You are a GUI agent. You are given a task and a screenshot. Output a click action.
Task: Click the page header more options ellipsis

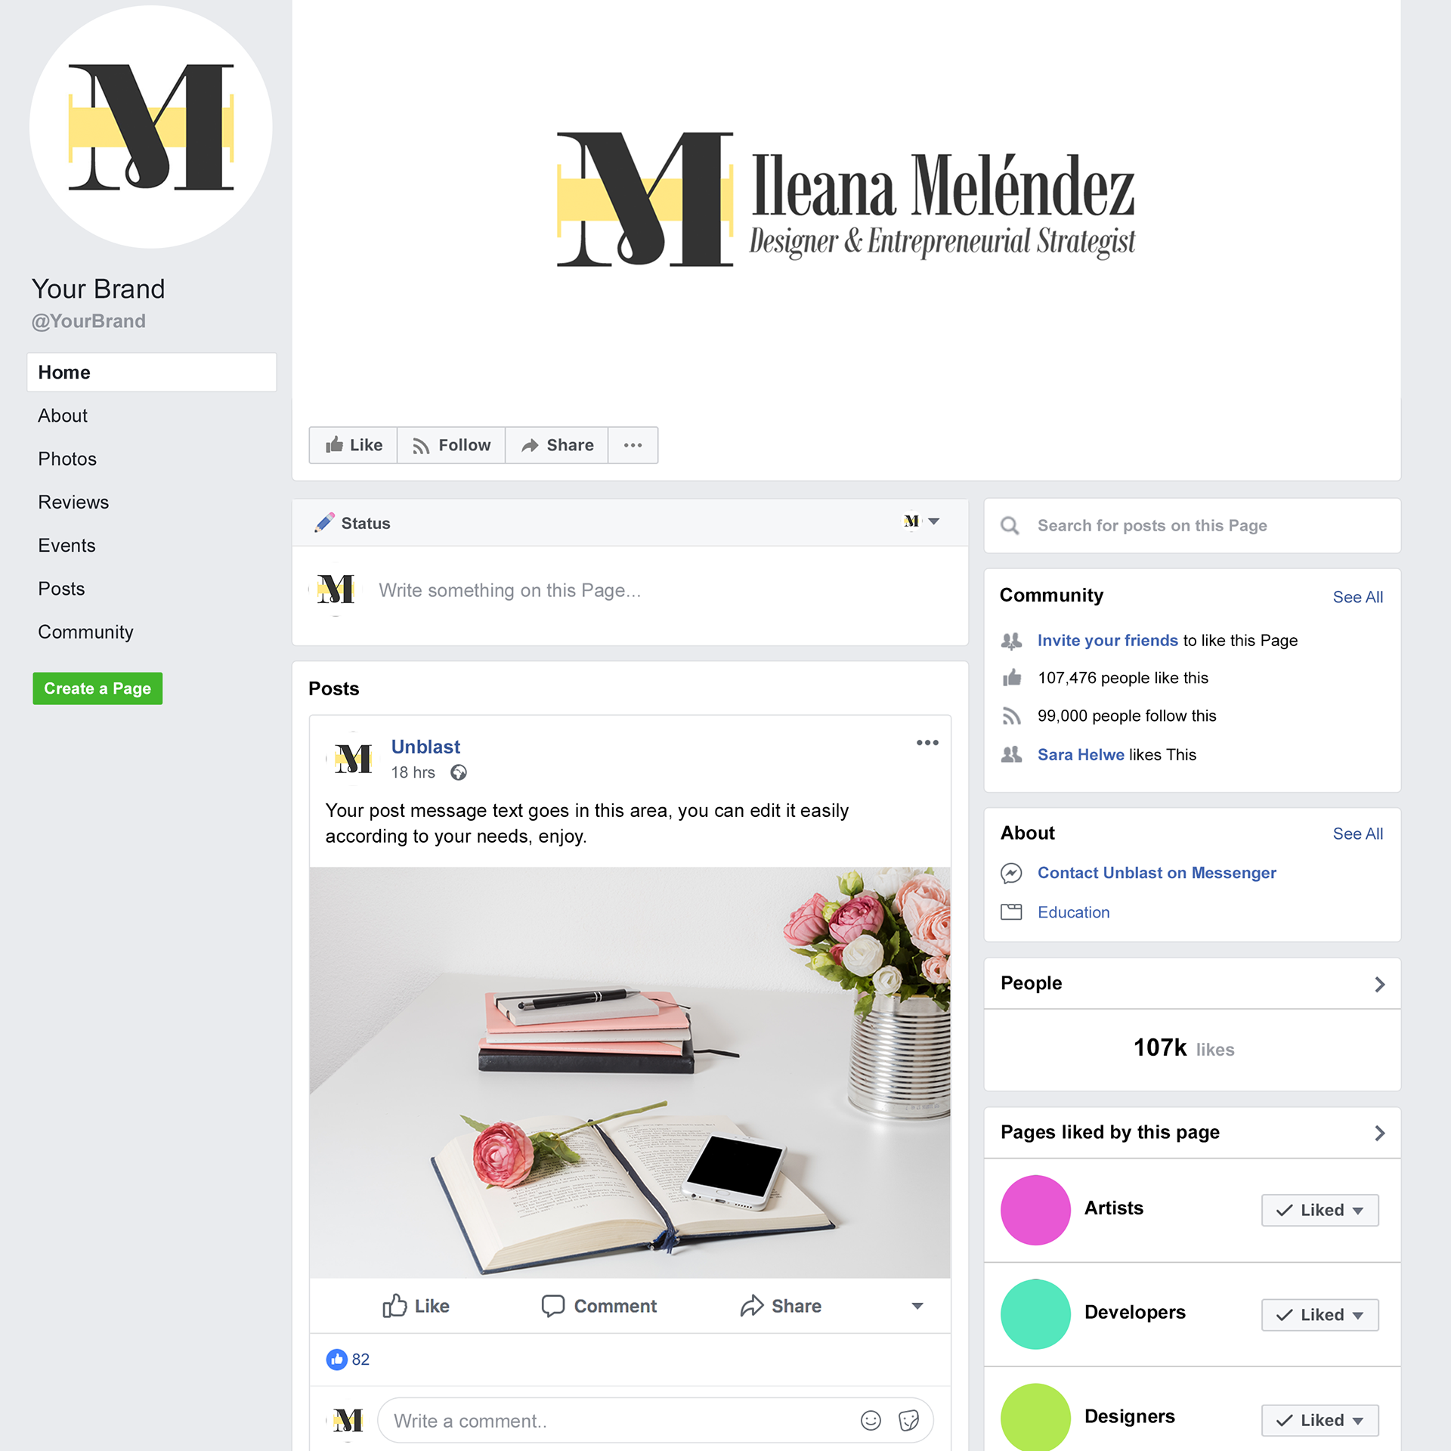(x=633, y=445)
